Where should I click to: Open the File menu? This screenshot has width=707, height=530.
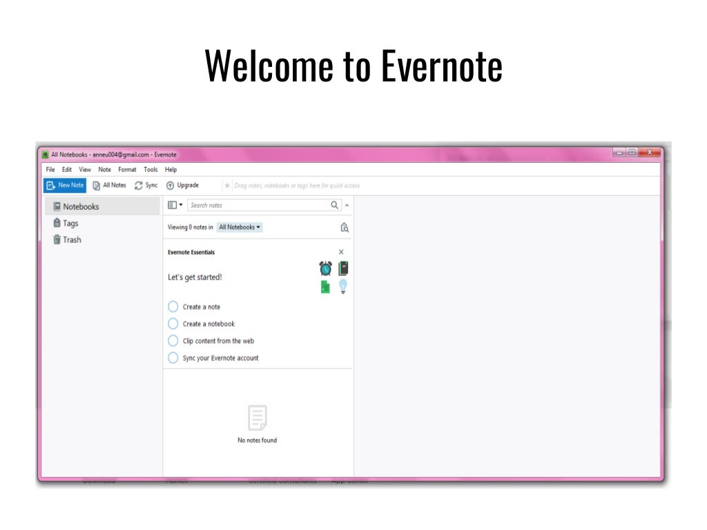click(x=50, y=170)
